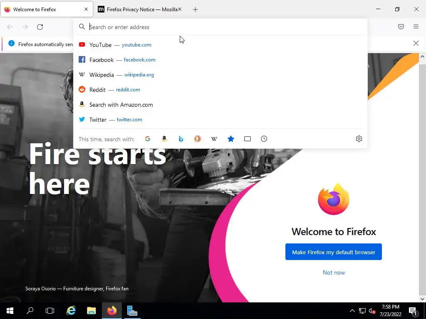Close the Firefox Privacy Notice tab

point(180,9)
